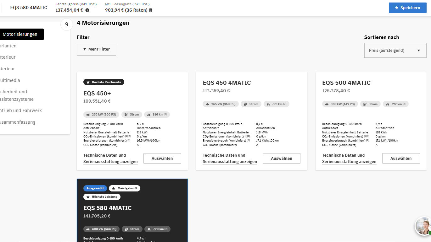Open the Zusammenfassung section
Image resolution: width=431 pixels, height=242 pixels.
click(x=17, y=122)
